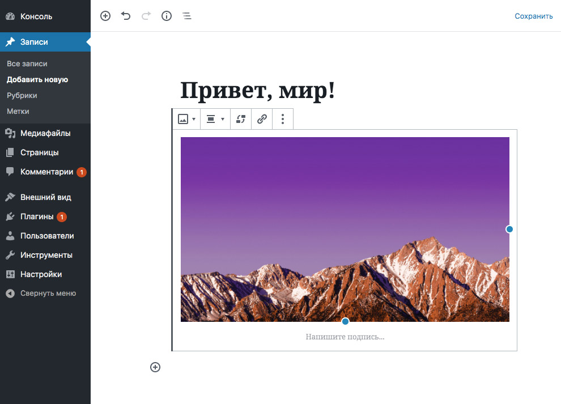Image resolution: width=561 pixels, height=404 pixels.
Task: Open the Плагины menu item
Action: (45, 216)
